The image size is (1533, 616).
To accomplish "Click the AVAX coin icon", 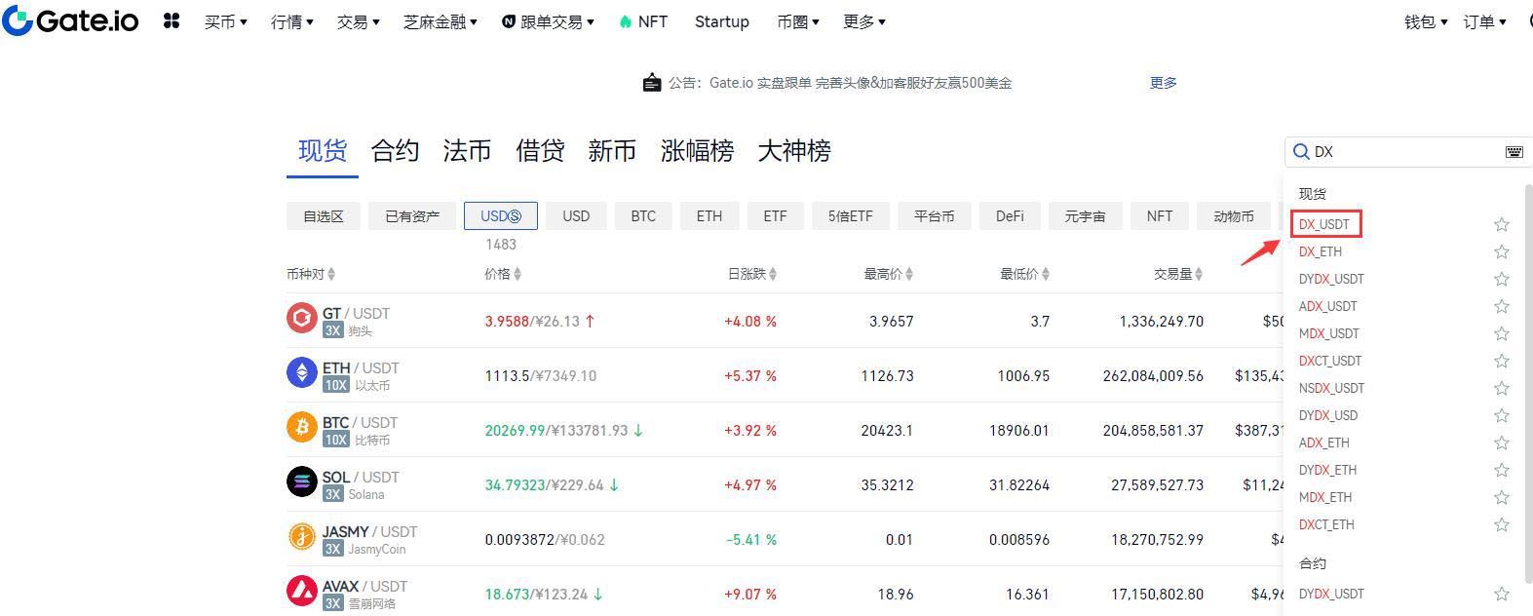I will click(301, 594).
